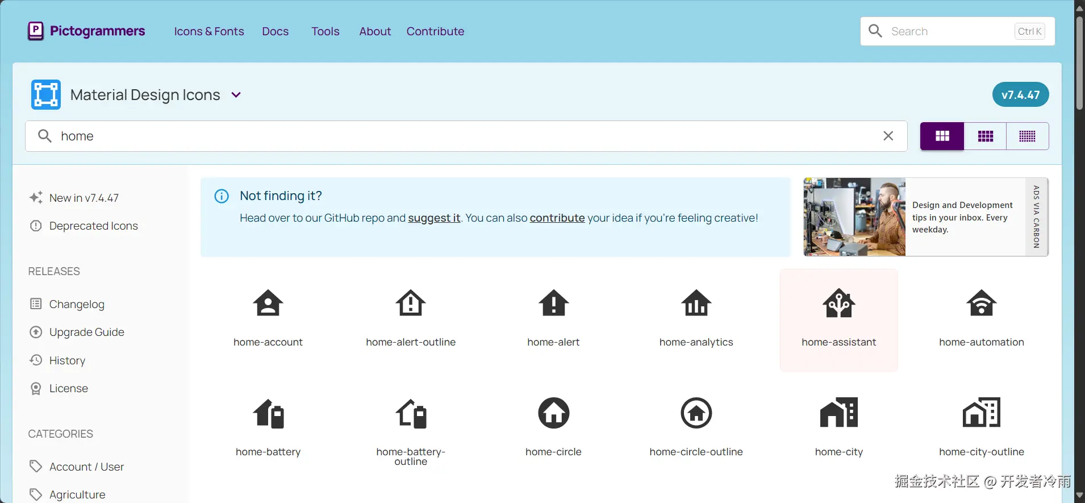Image resolution: width=1085 pixels, height=503 pixels.
Task: Choose the home-analytics icon
Action: coord(696,303)
